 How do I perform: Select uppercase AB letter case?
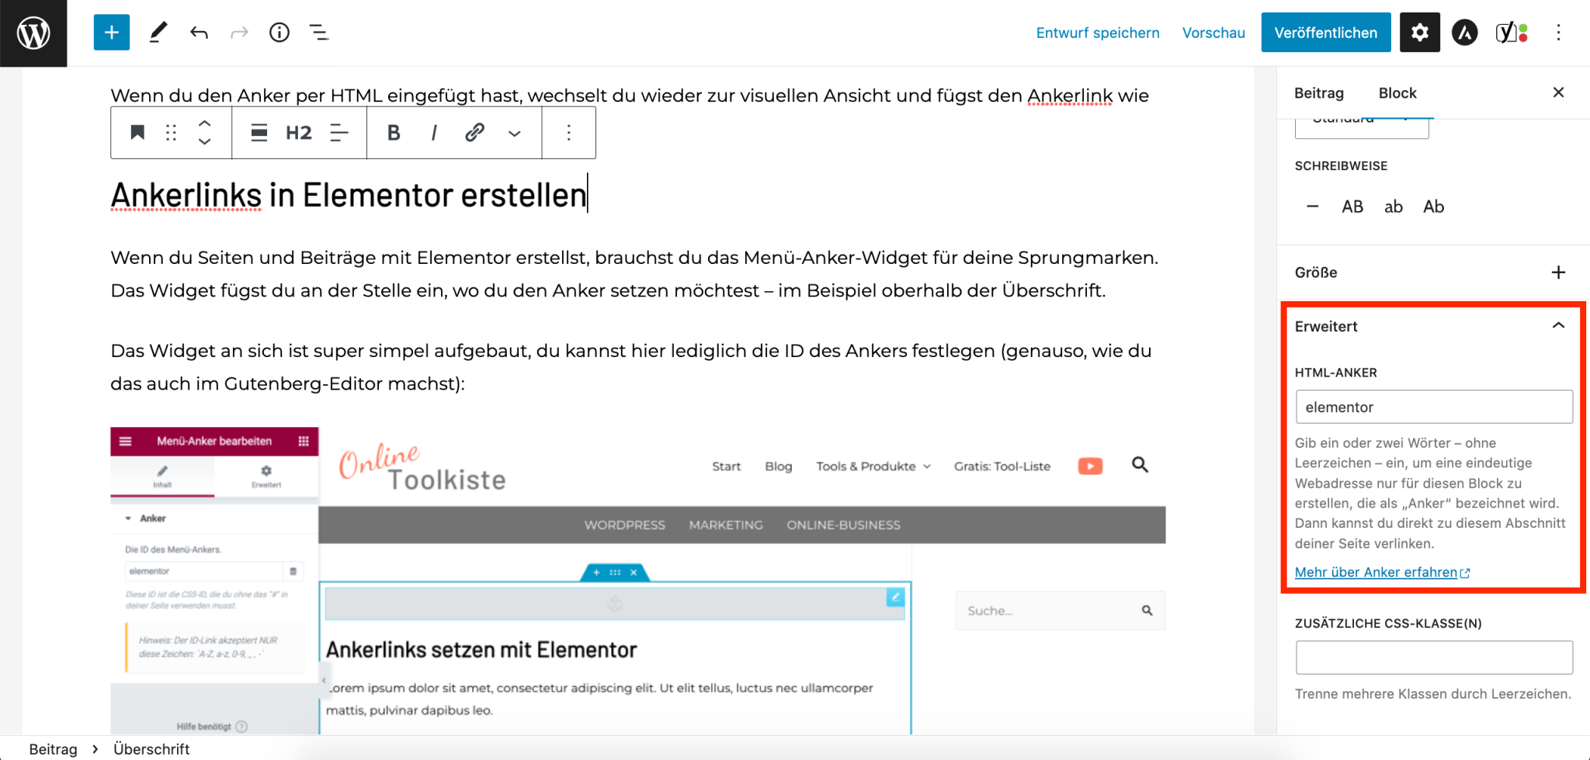tap(1352, 206)
